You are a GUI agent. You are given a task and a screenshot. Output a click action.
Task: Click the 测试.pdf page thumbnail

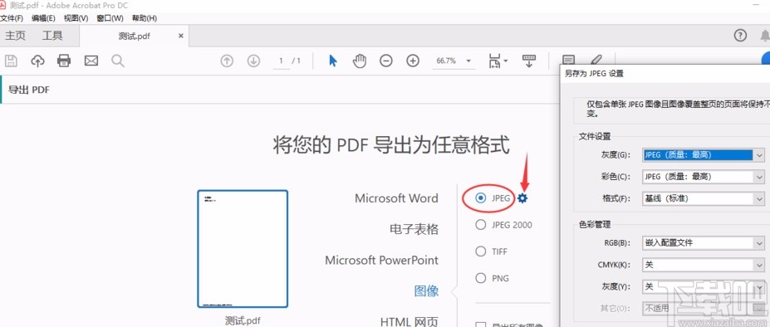click(243, 249)
